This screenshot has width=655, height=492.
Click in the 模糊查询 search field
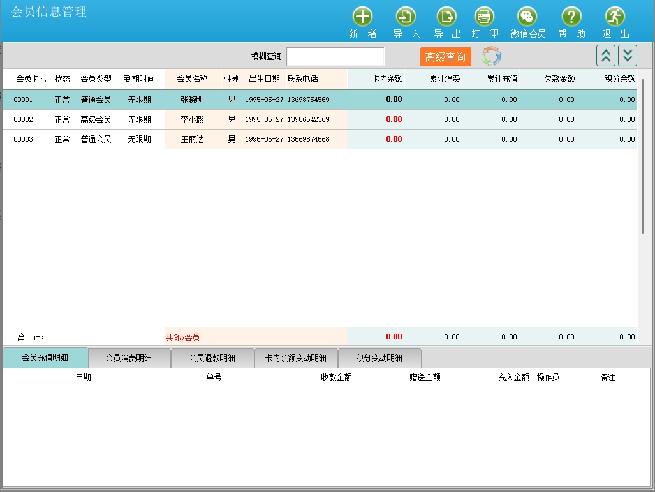pyautogui.click(x=335, y=57)
